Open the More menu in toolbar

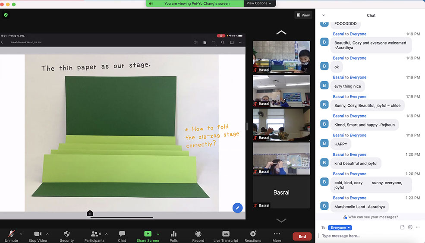click(x=277, y=234)
